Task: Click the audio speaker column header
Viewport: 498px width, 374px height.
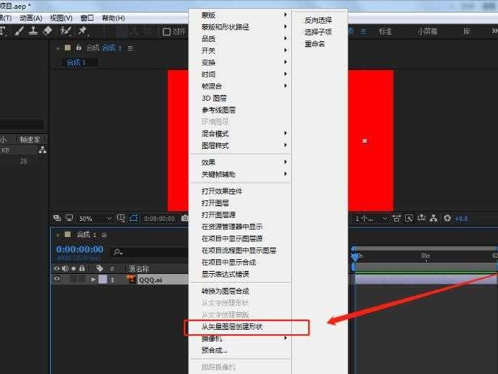Action: coord(65,269)
